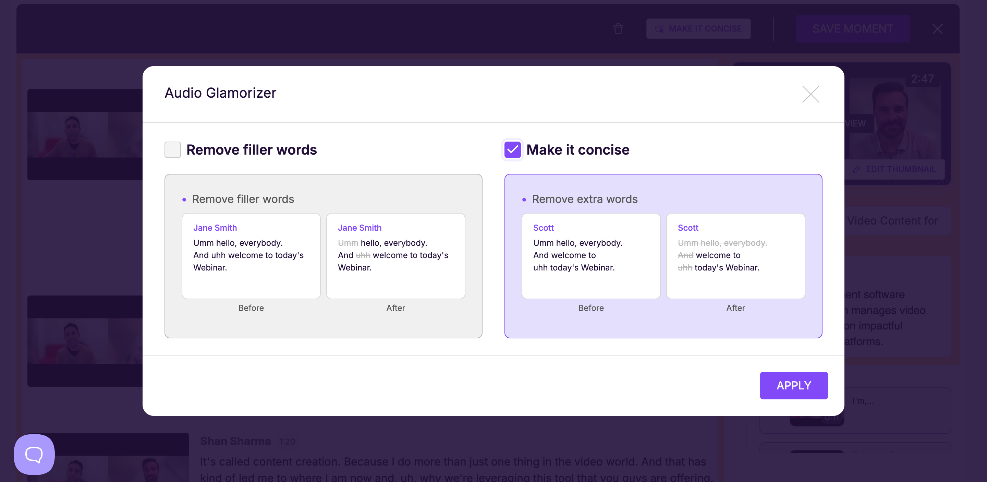Viewport: 987px width, 482px height.
Task: Click the APPLY button
Action: coord(793,385)
